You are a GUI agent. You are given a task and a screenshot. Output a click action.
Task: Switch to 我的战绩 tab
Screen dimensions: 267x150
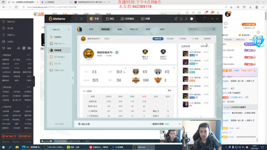click(x=105, y=29)
